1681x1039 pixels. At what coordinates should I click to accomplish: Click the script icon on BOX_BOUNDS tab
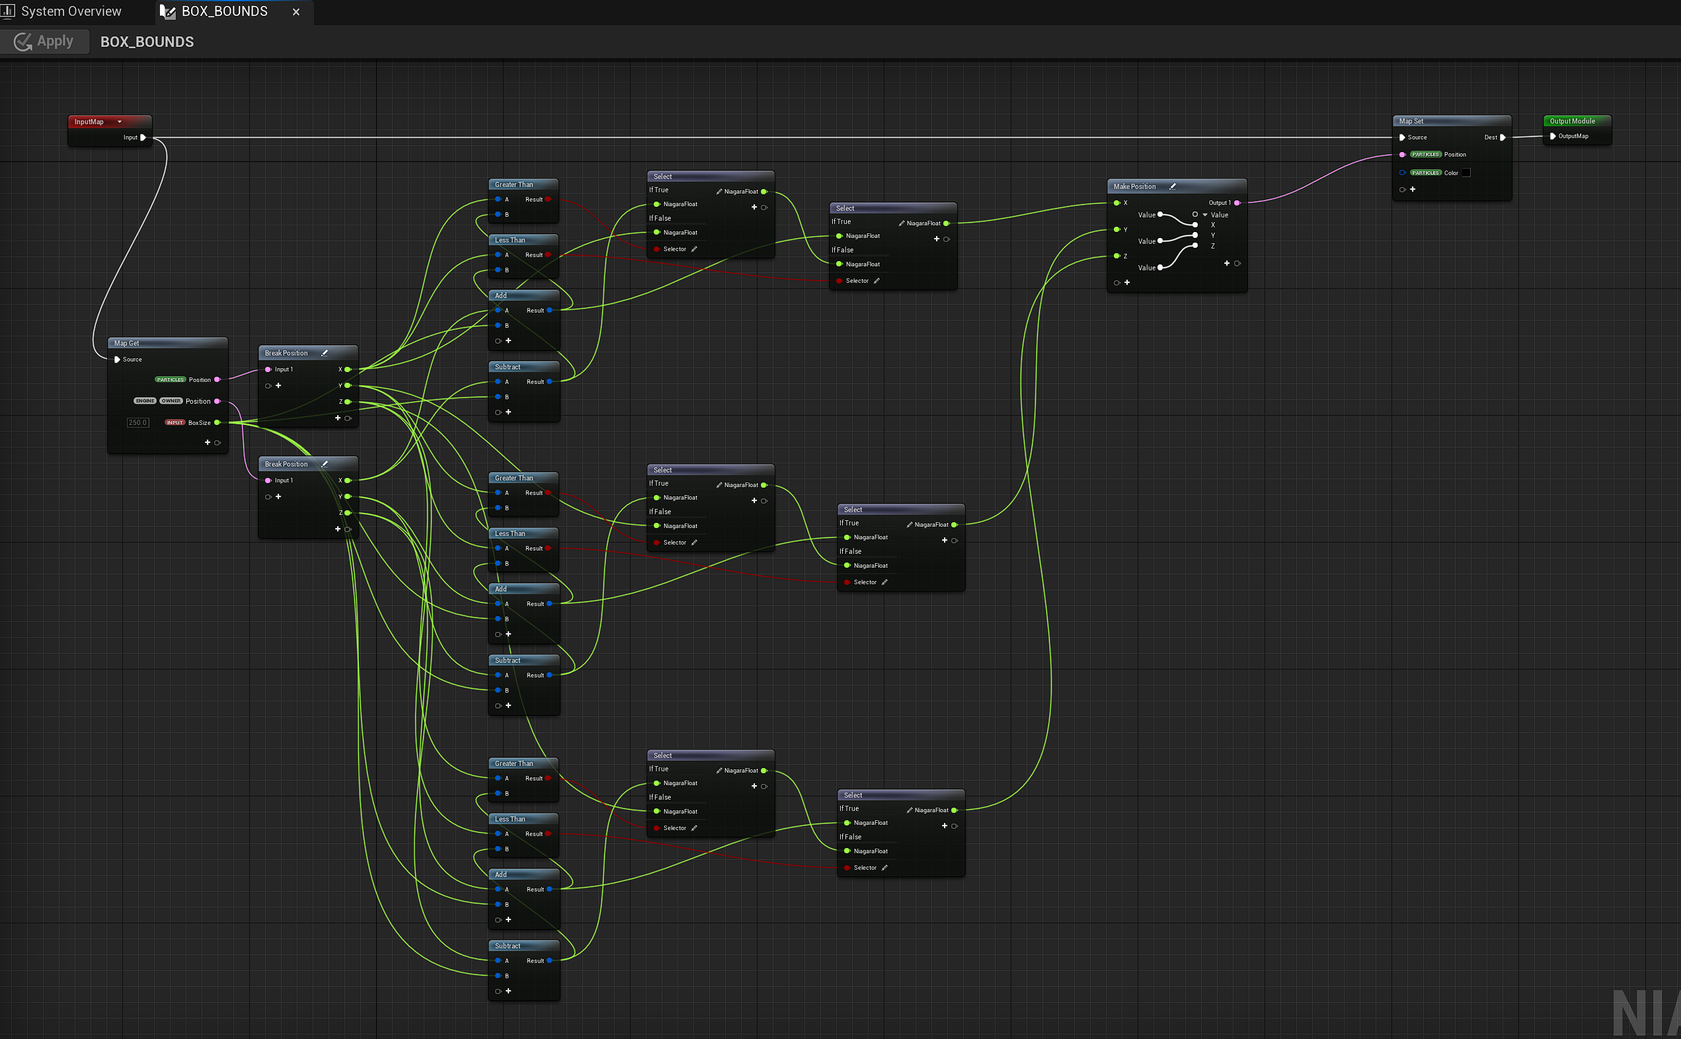tap(168, 12)
